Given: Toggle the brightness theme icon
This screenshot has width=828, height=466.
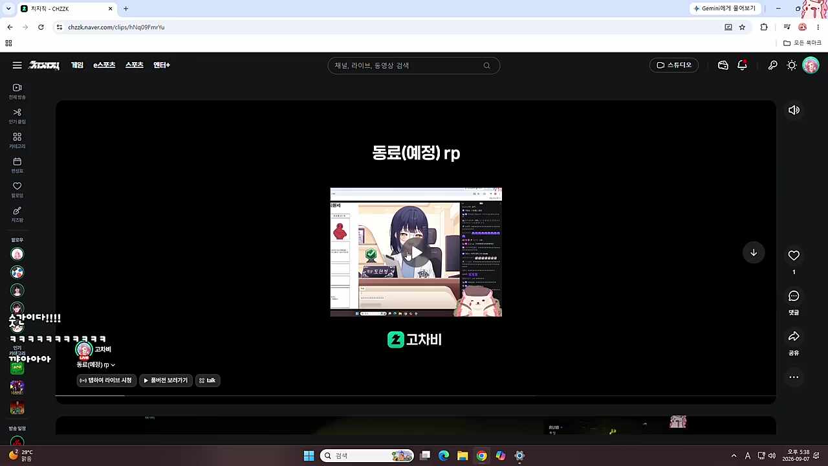Looking at the screenshot, I should tap(792, 65).
